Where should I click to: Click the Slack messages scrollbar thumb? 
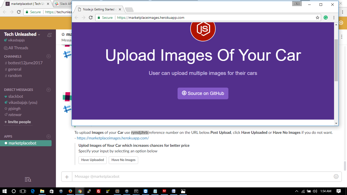click(x=345, y=166)
